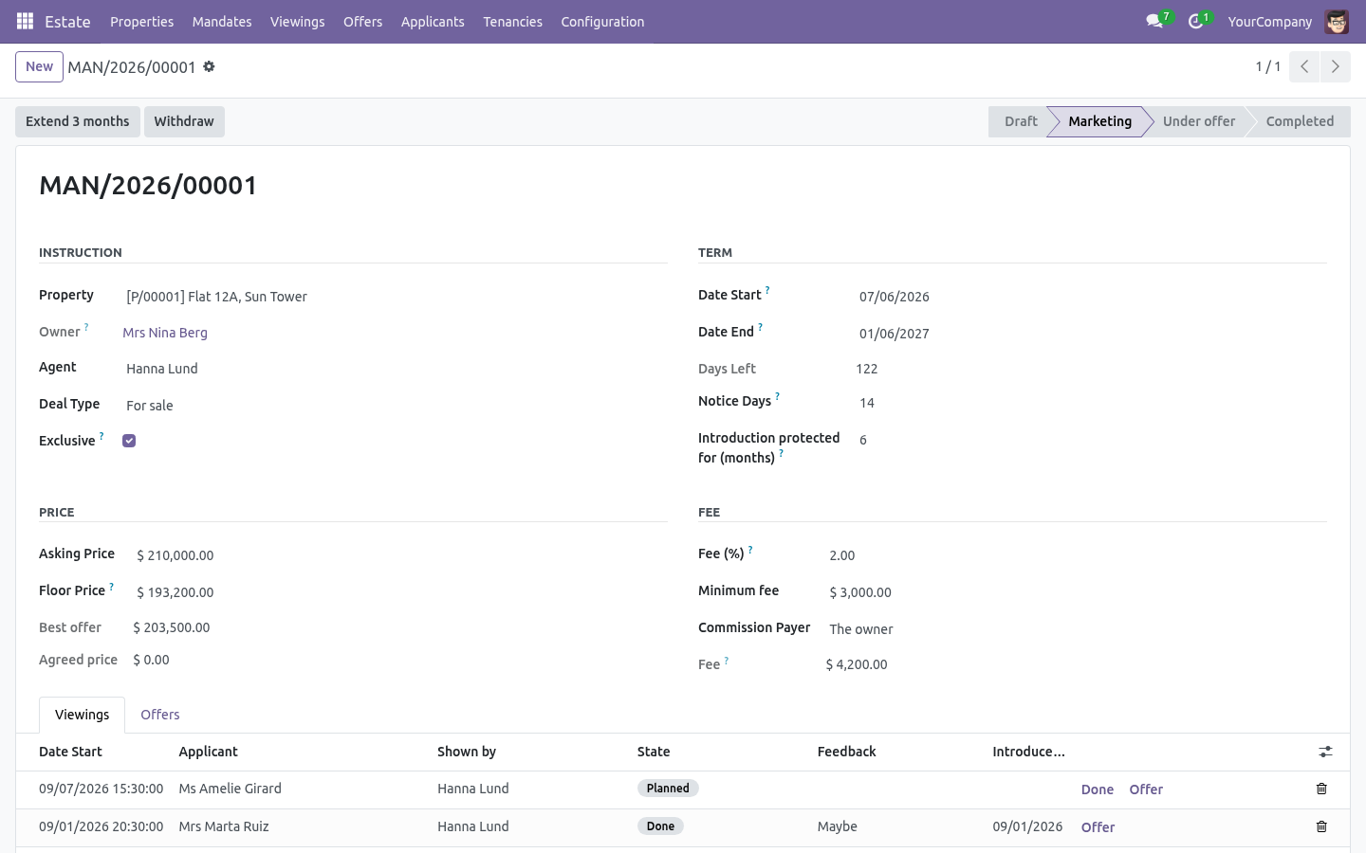This screenshot has height=853, width=1366.
Task: Open the Estate app title
Action: (x=67, y=21)
